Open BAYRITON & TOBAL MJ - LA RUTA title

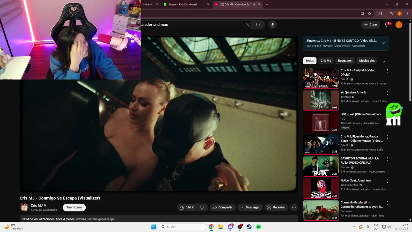pyautogui.click(x=360, y=160)
